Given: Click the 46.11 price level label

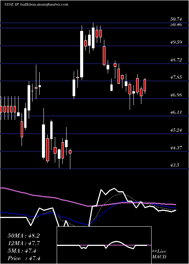Looking at the screenshot, I should click(x=176, y=112).
